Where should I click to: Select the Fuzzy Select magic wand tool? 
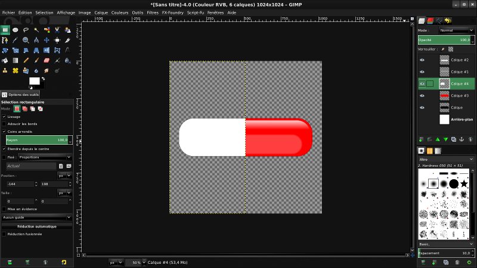[36, 30]
